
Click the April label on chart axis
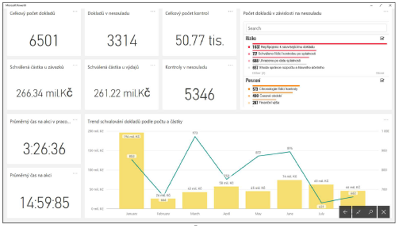coord(227,214)
